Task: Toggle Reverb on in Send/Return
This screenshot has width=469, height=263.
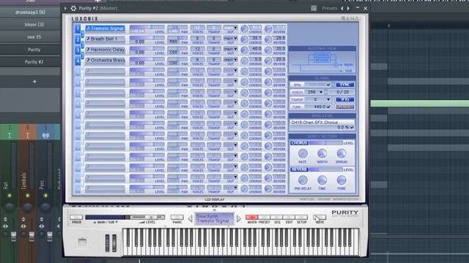Action: (x=299, y=169)
